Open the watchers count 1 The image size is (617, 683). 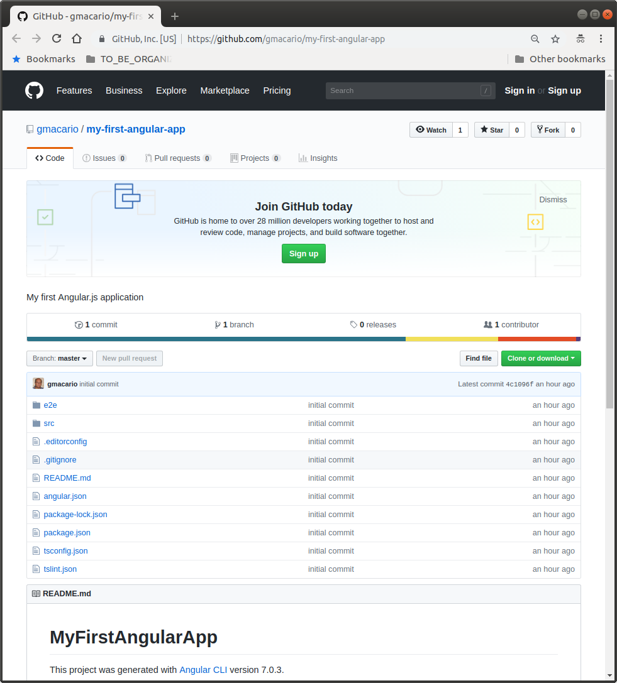pyautogui.click(x=460, y=130)
